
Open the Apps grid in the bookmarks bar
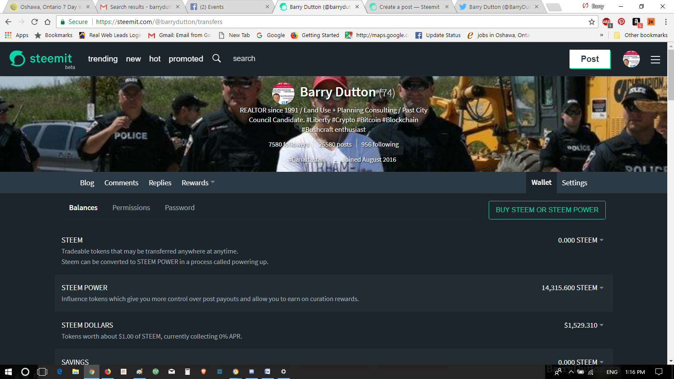[16, 35]
